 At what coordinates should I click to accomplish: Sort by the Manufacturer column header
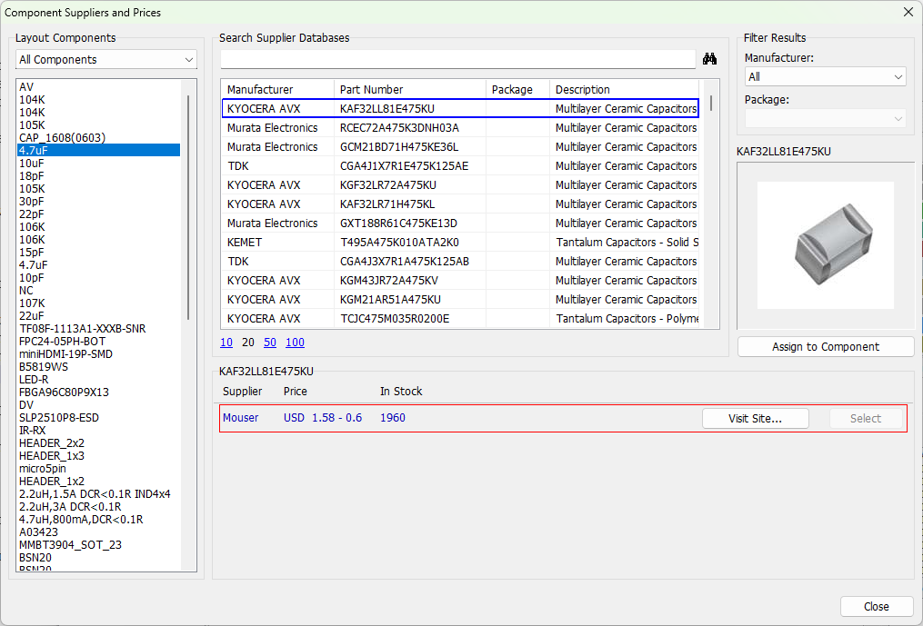278,89
